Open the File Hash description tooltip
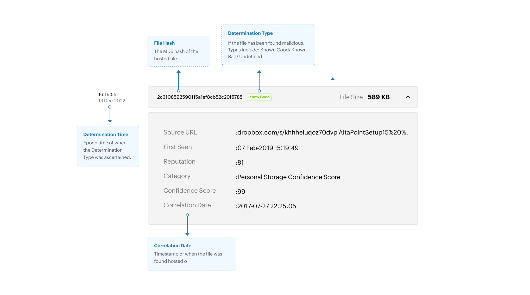Screen dimensions: 530x295 click(179, 51)
